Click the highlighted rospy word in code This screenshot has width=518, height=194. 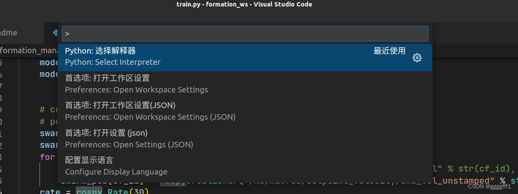click(x=89, y=192)
